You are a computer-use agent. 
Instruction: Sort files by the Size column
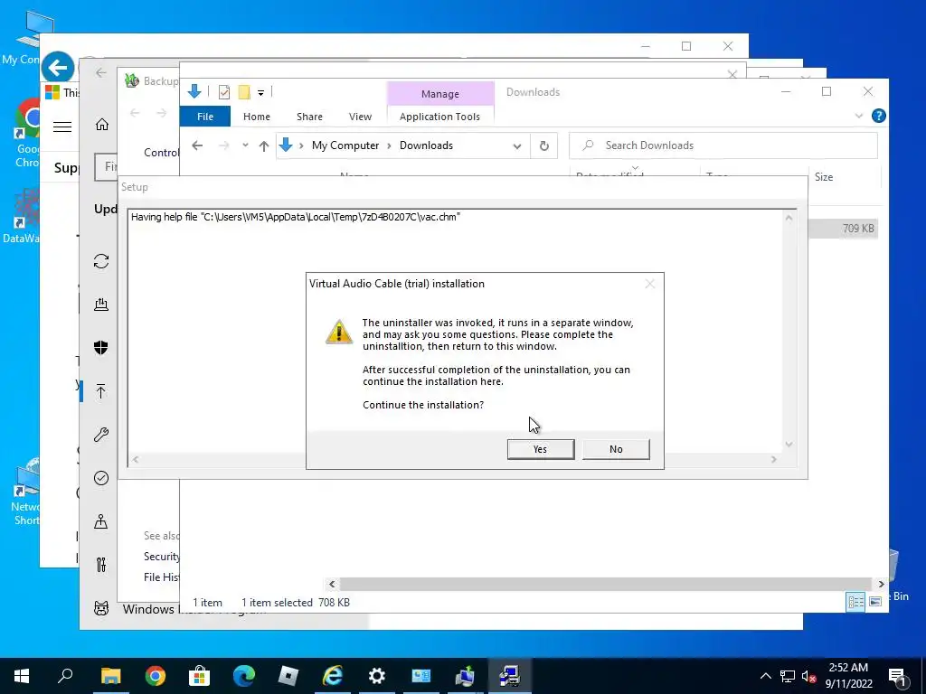(823, 176)
